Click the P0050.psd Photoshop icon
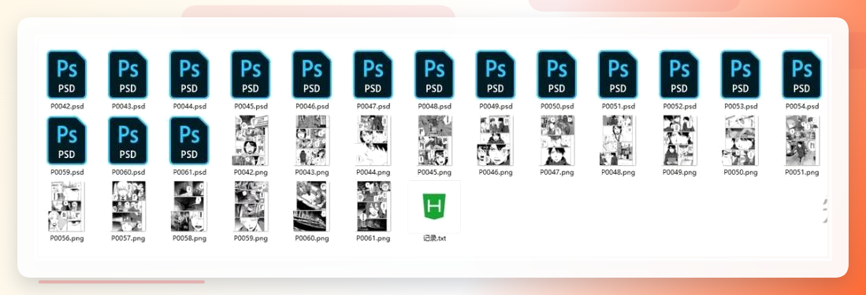This screenshot has height=295, width=866. click(x=557, y=75)
